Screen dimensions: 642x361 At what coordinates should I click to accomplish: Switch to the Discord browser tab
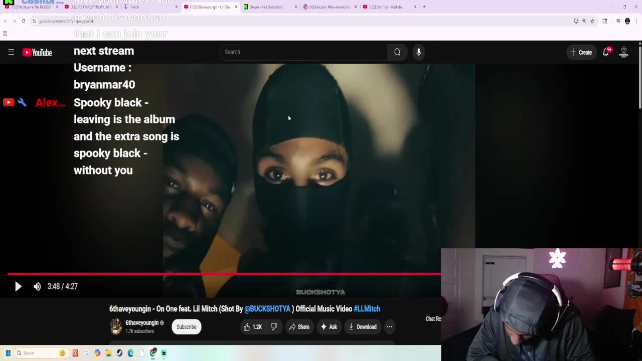tap(329, 7)
